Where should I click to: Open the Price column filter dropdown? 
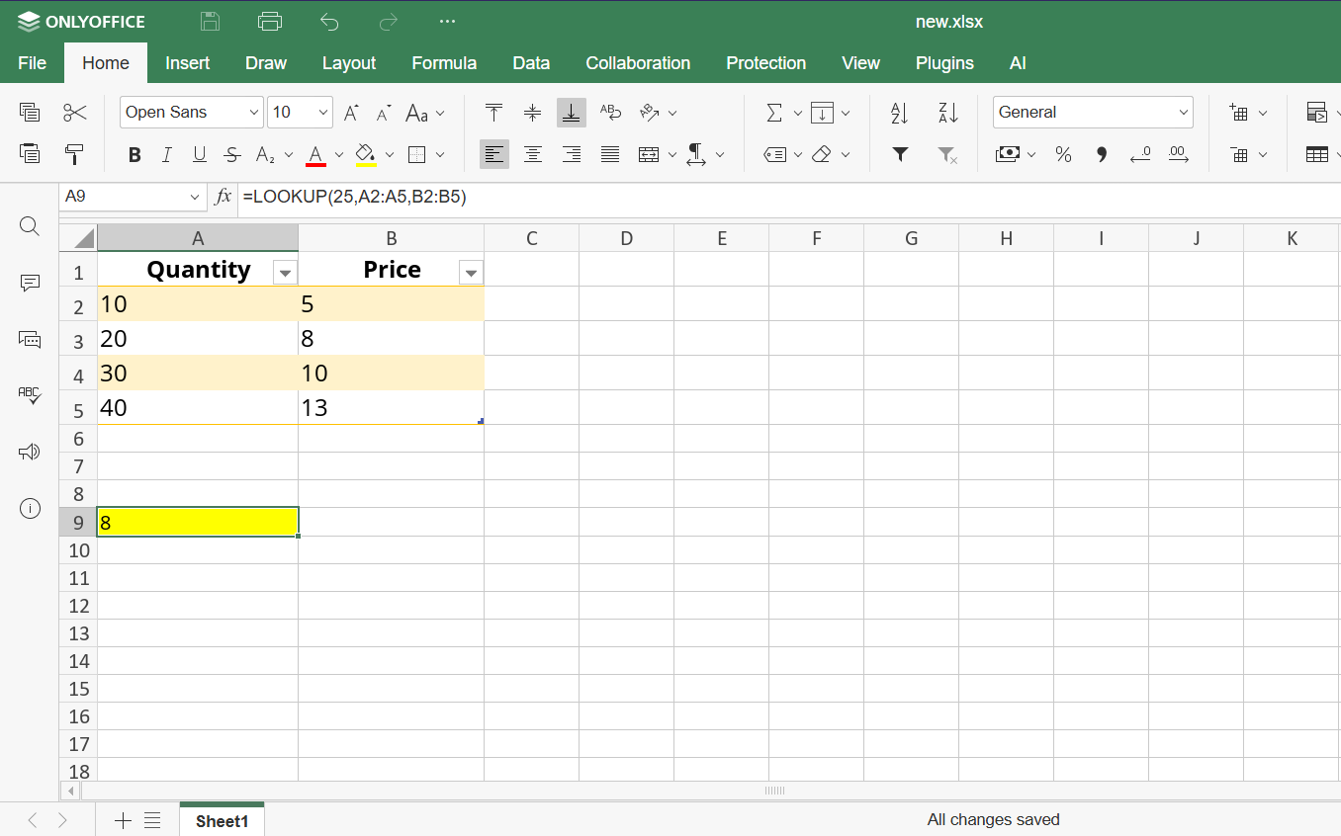(x=472, y=271)
